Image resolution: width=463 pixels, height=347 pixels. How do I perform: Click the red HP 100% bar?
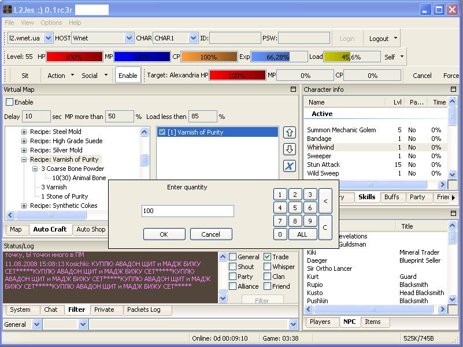pos(74,57)
